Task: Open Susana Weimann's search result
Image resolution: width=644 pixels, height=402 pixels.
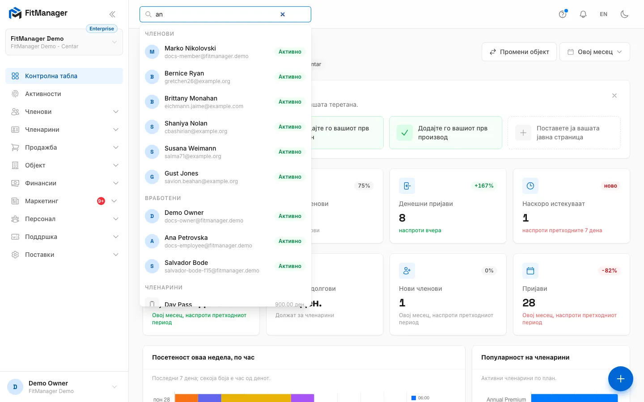Action: [225, 152]
